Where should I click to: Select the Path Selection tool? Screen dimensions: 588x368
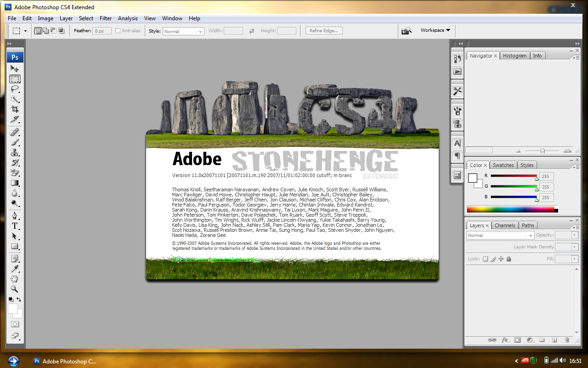[x=15, y=236]
